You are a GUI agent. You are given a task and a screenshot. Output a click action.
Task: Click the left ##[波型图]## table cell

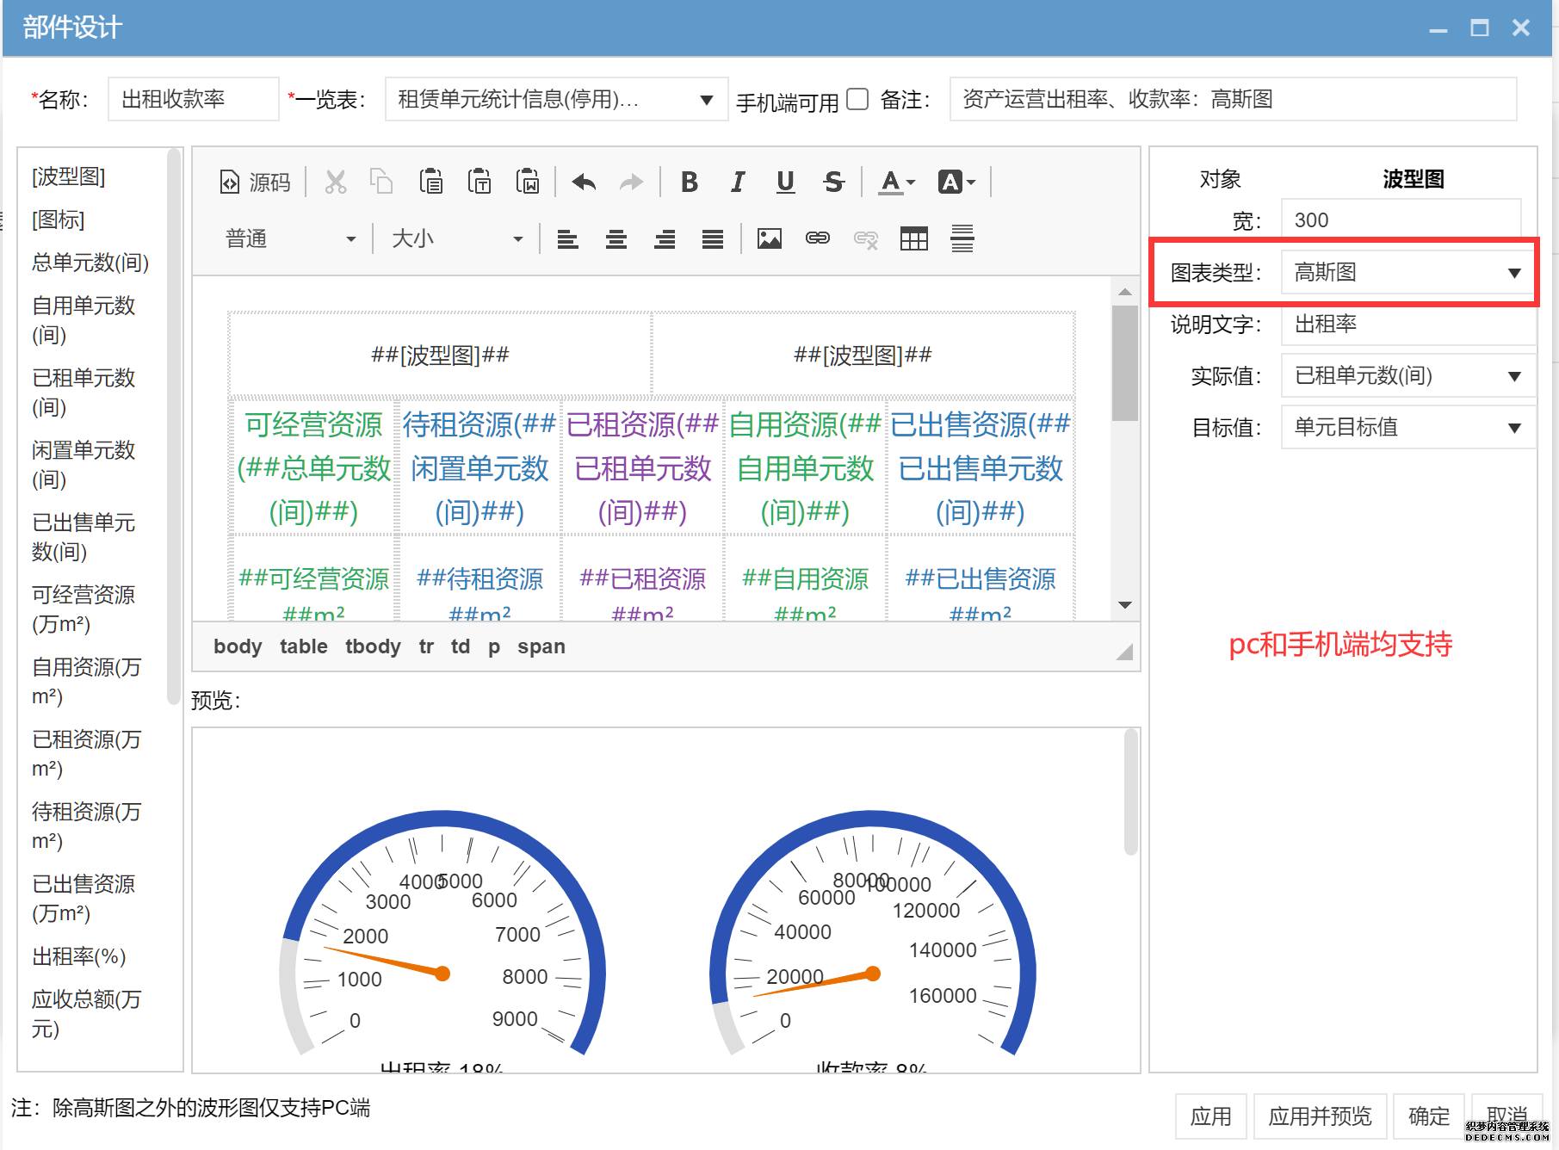pos(440,354)
